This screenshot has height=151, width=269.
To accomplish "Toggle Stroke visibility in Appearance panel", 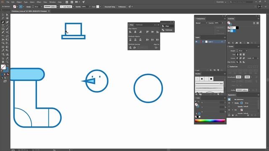I will tap(229, 103).
